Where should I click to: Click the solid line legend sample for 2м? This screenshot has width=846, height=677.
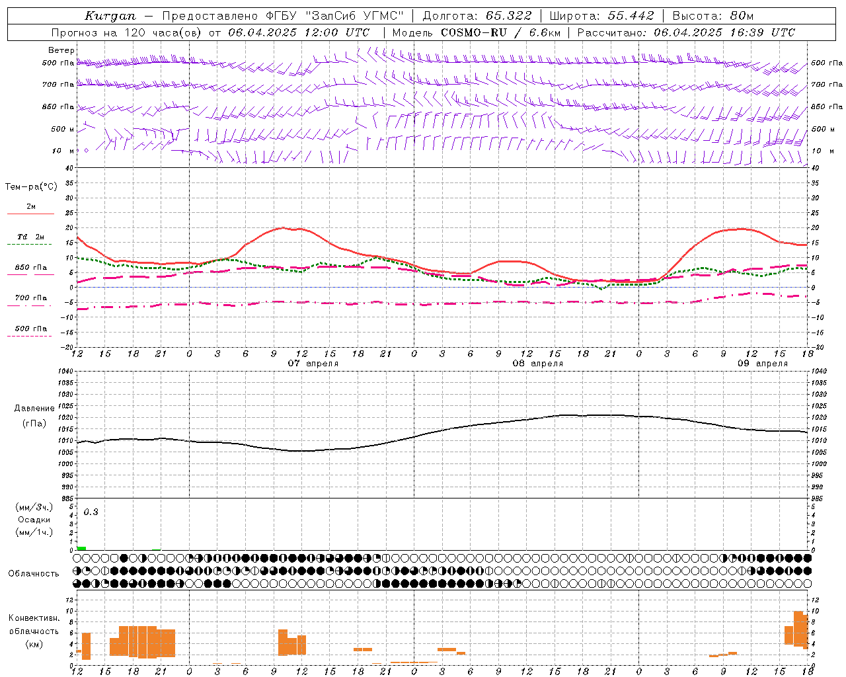click(x=30, y=214)
